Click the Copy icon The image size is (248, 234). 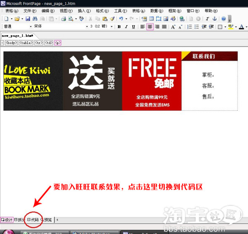coord(98,19)
